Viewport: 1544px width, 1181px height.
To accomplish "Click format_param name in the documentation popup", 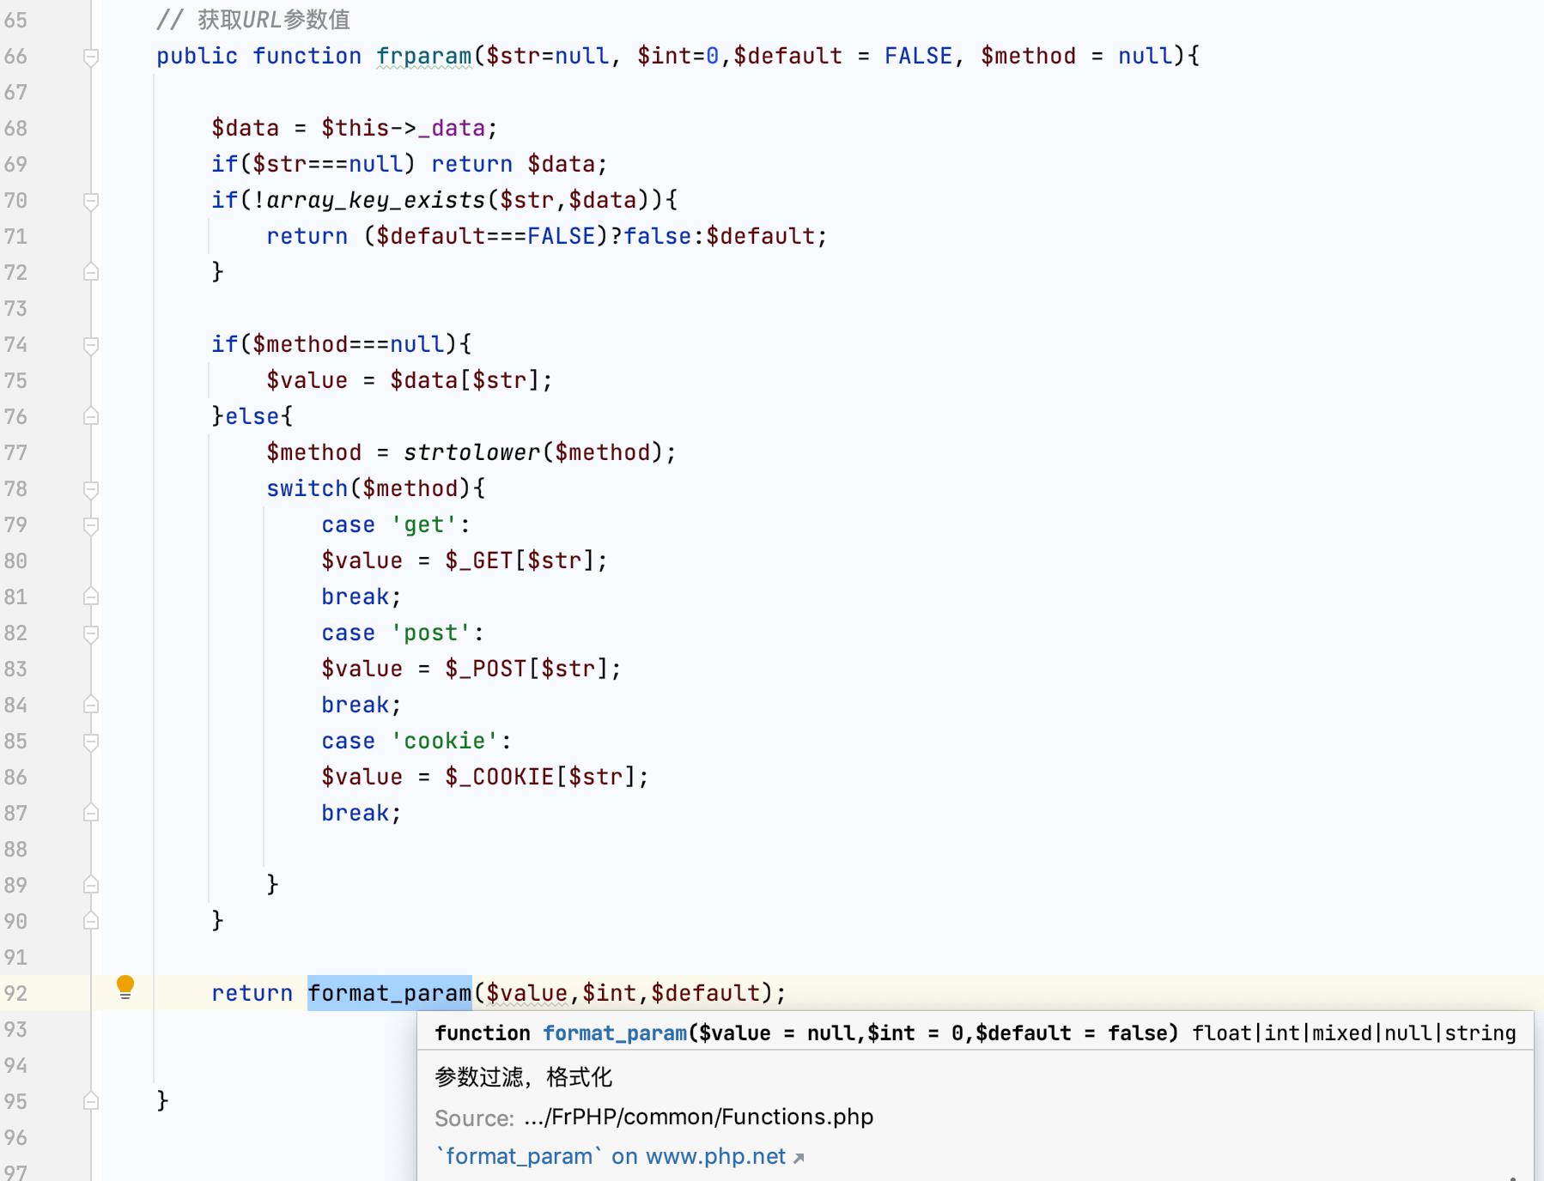I will pos(615,1033).
